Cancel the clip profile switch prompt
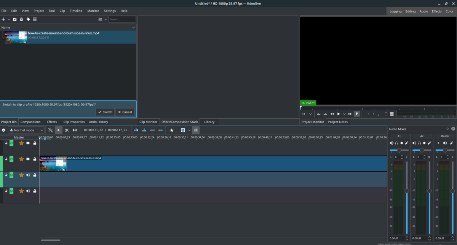Image resolution: width=457 pixels, height=245 pixels. (x=125, y=112)
